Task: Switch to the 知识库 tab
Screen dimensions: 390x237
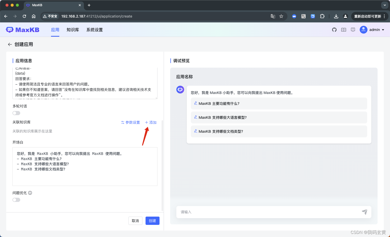Action: (x=73, y=30)
